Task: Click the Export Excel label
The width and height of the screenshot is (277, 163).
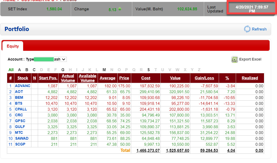Action: click(x=250, y=59)
